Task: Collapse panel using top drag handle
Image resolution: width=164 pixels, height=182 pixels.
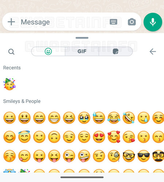Action: click(82, 38)
